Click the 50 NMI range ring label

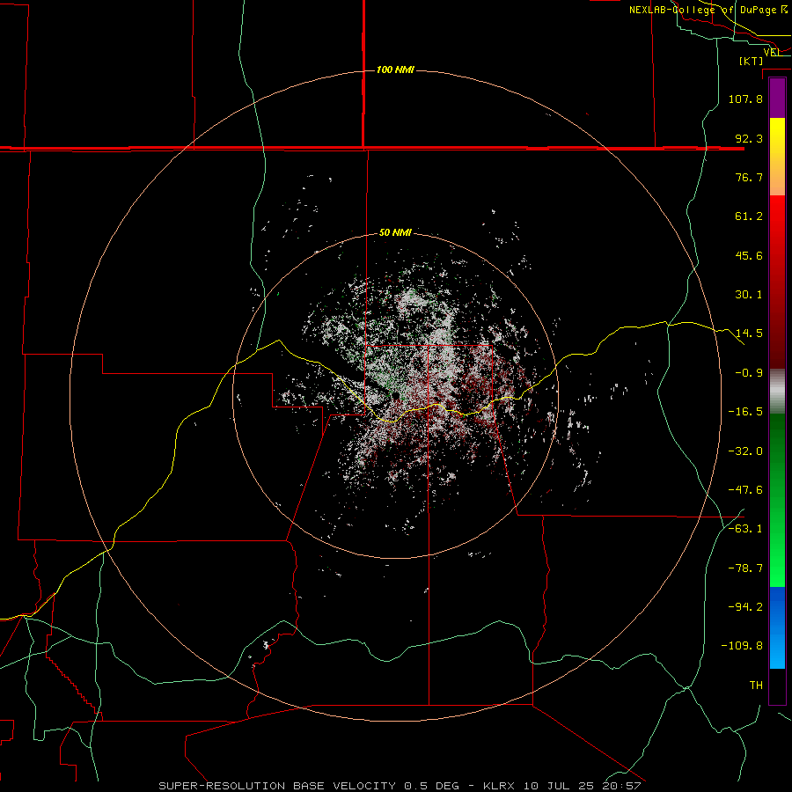(395, 233)
